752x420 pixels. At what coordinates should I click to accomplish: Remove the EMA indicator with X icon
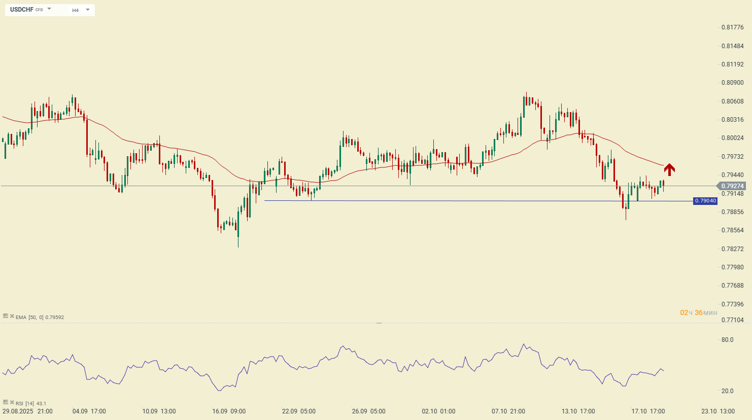tap(12, 317)
